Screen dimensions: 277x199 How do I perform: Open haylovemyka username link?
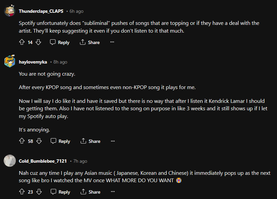pos(33,62)
